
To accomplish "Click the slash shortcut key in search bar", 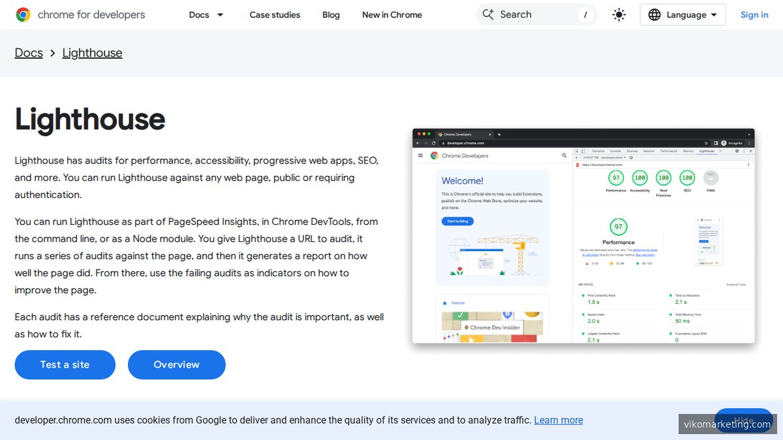I will pyautogui.click(x=585, y=14).
